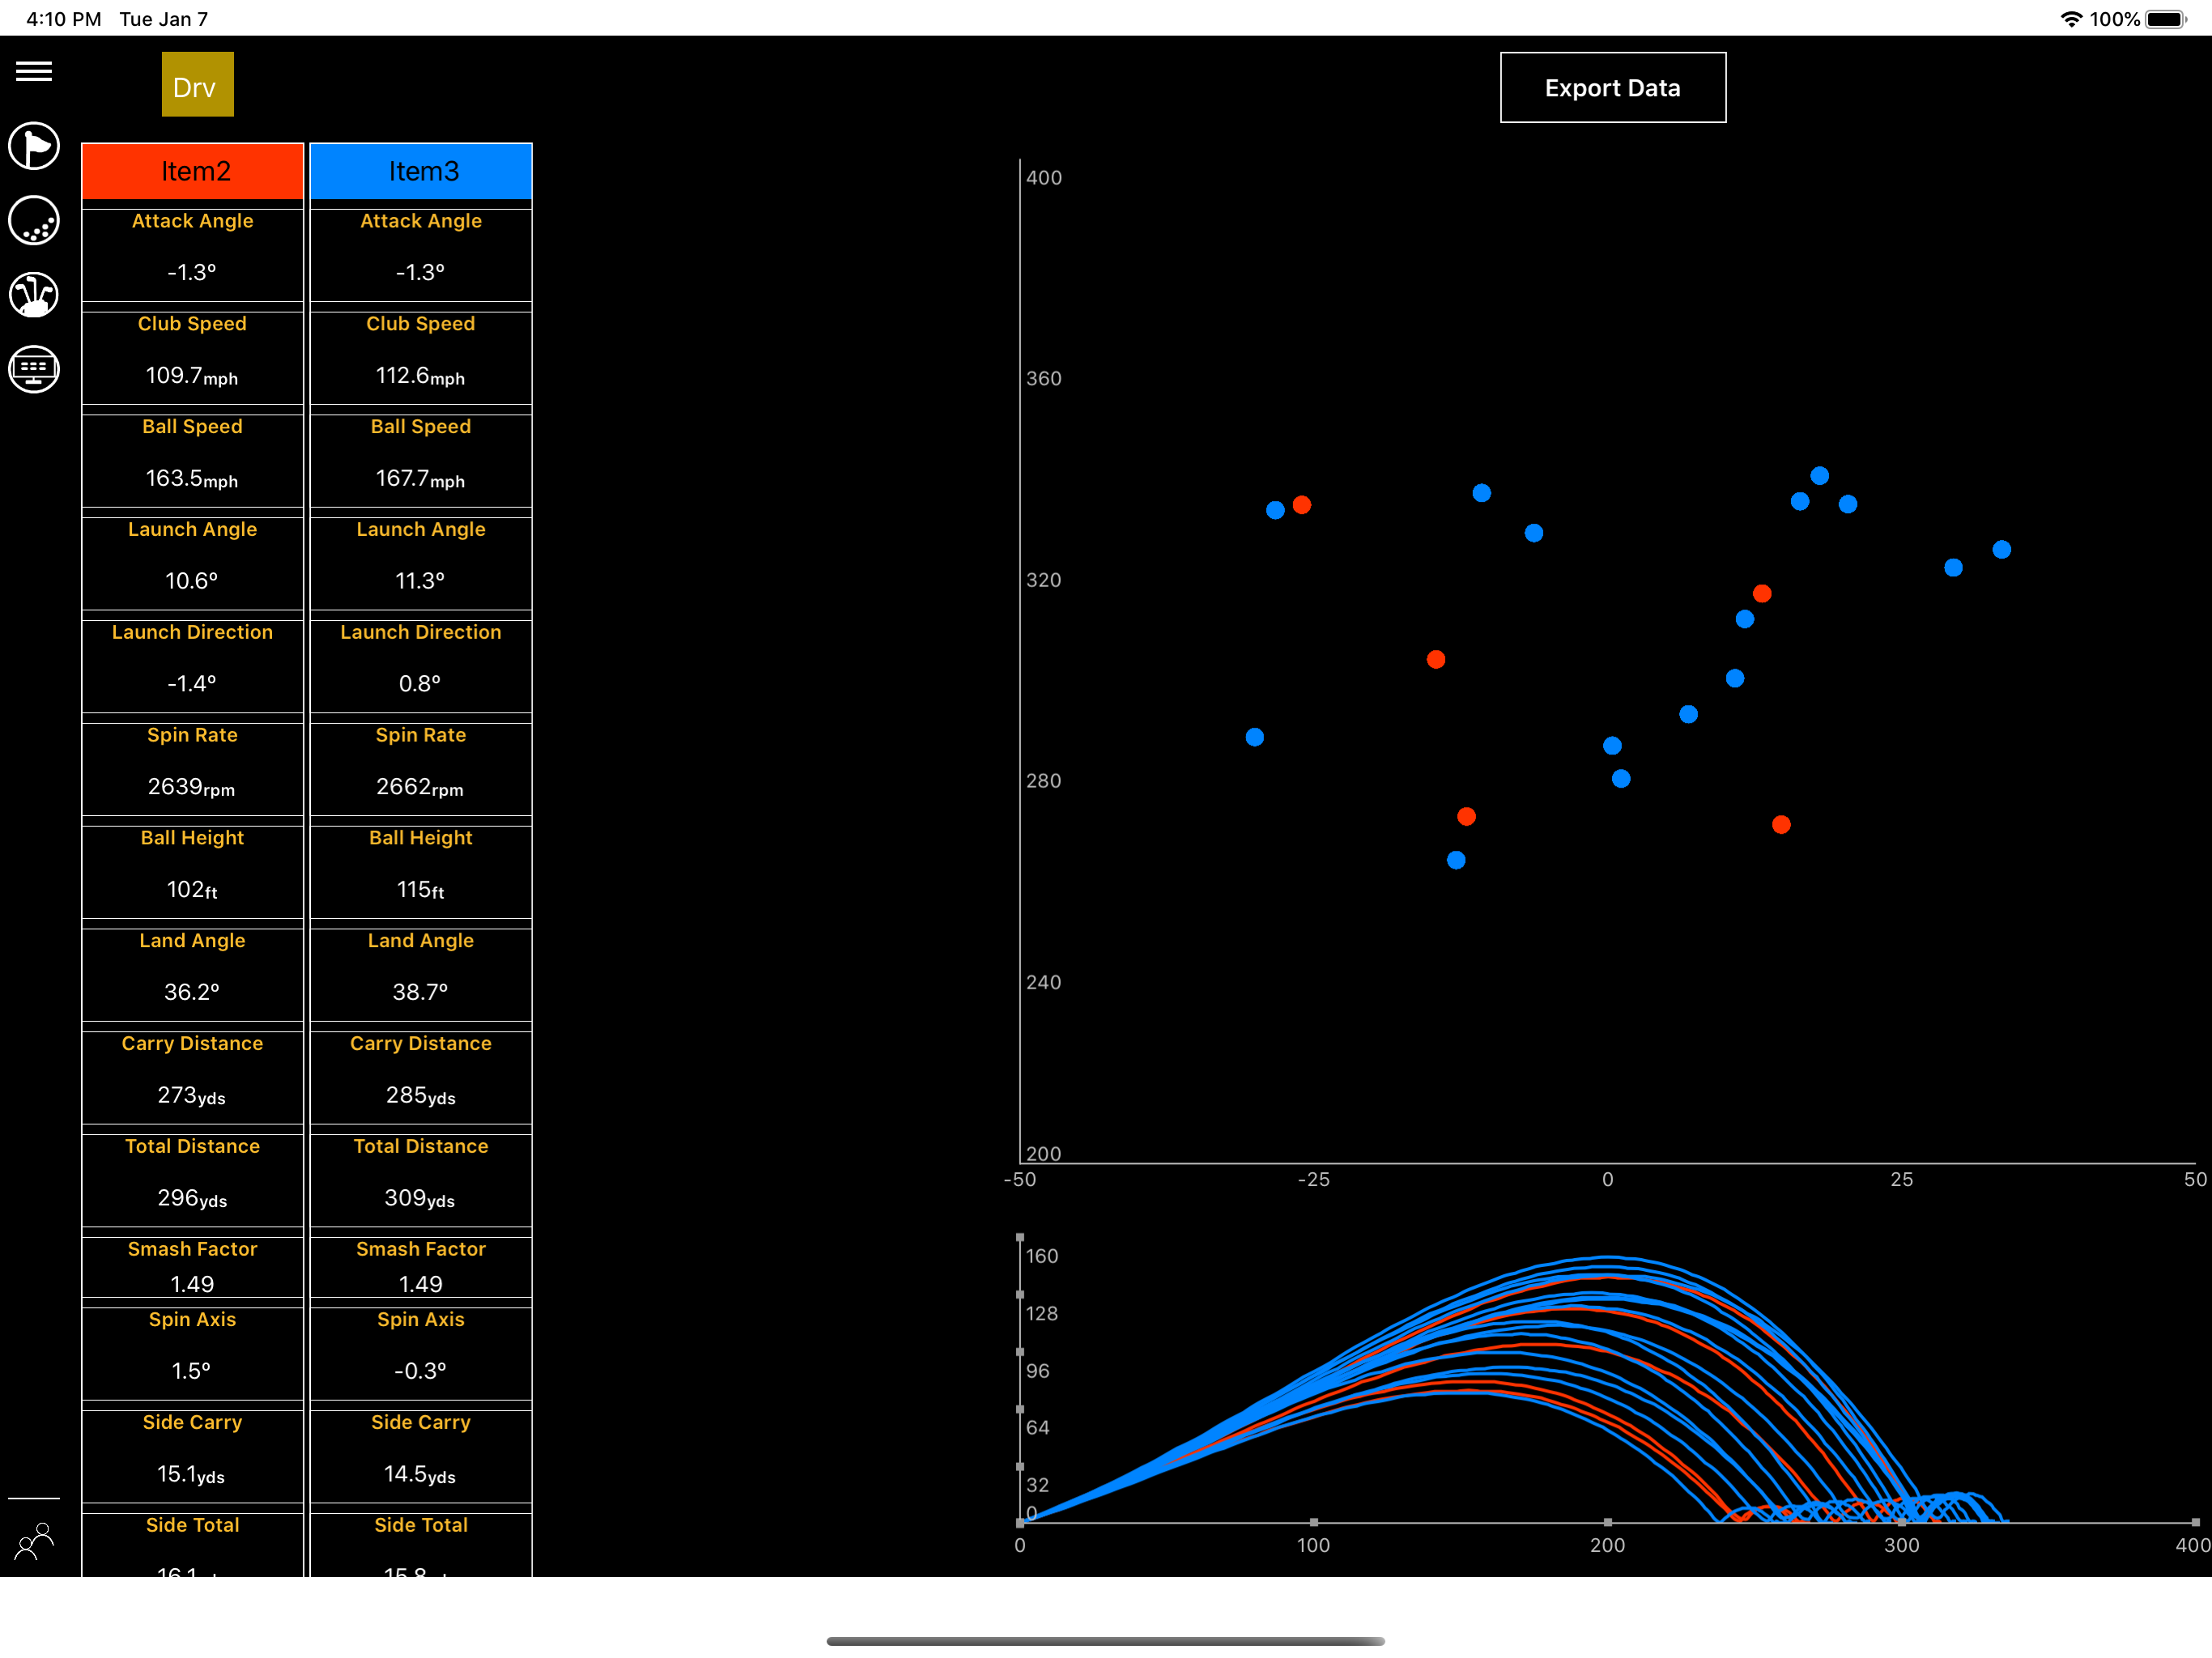Image resolution: width=2212 pixels, height=1658 pixels.
Task: Tap Item3 Ball Speed cell
Action: coord(421,460)
